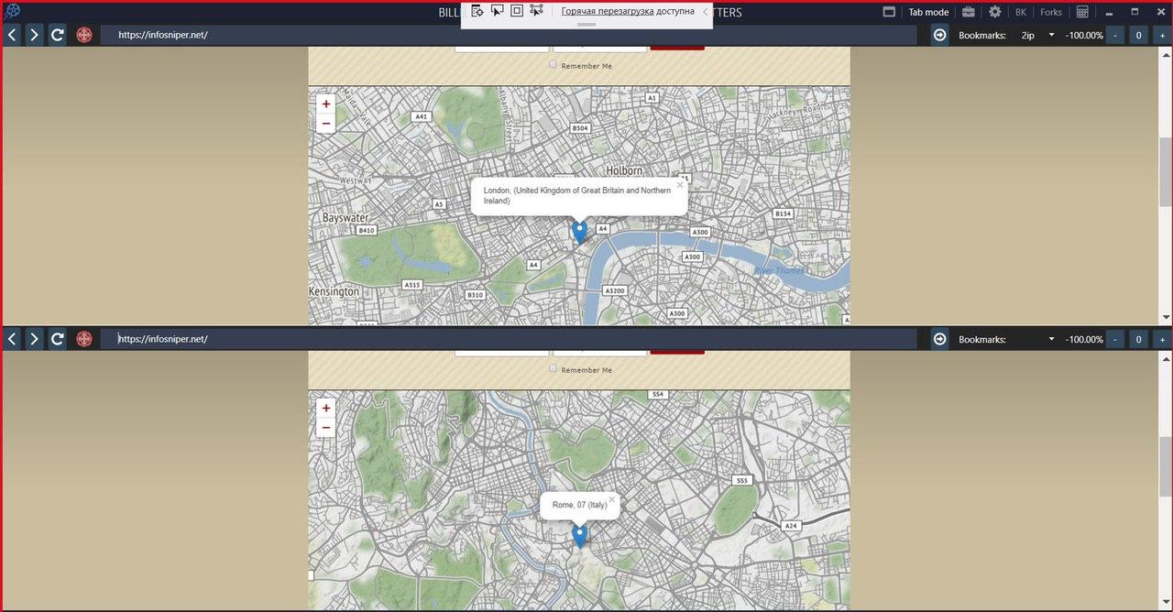Click top pane zoom reset 0 button
The height and width of the screenshot is (612, 1173).
pos(1139,35)
